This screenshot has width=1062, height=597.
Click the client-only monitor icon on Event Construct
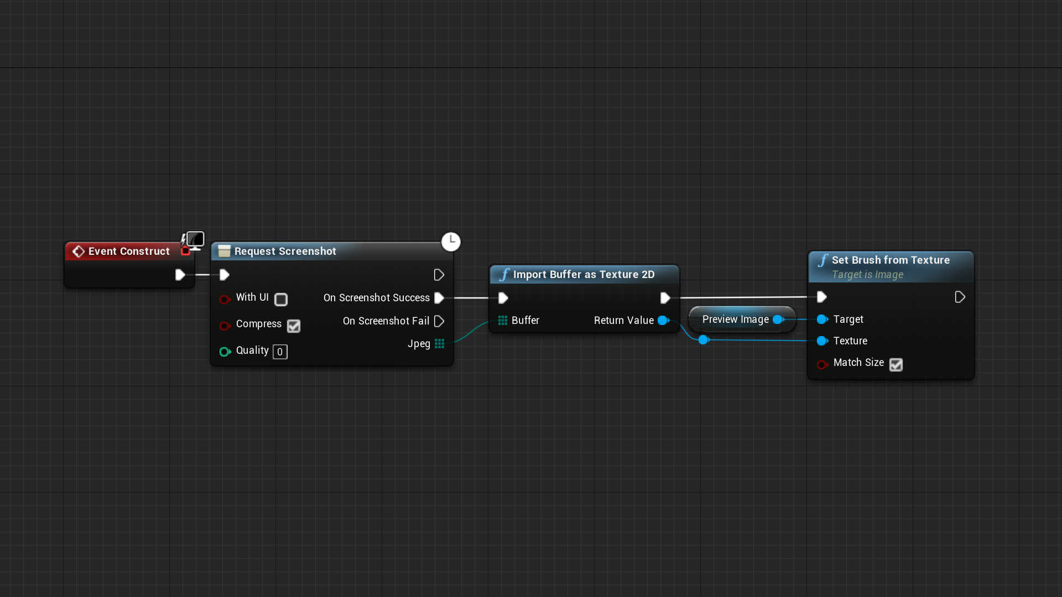(x=195, y=240)
